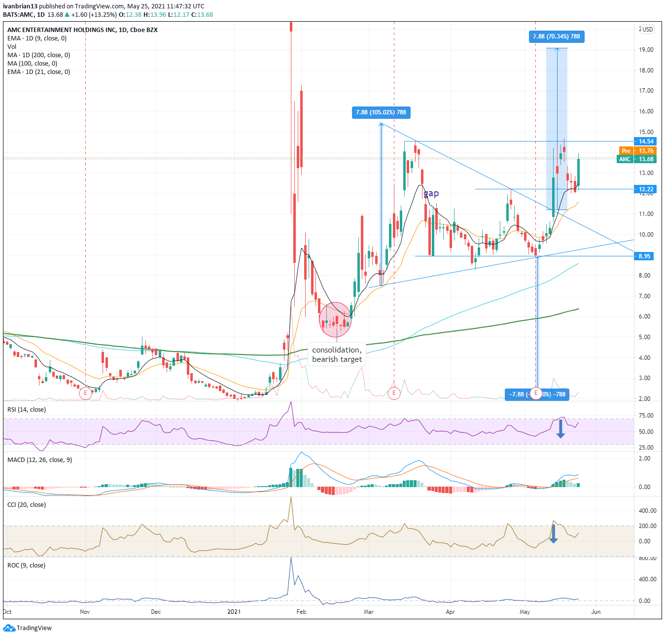Click the 17.00 price axis label
The width and height of the screenshot is (665, 637).
(646, 91)
